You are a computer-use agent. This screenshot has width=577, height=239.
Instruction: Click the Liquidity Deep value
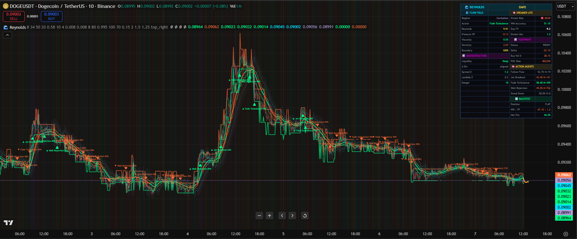pos(505,61)
